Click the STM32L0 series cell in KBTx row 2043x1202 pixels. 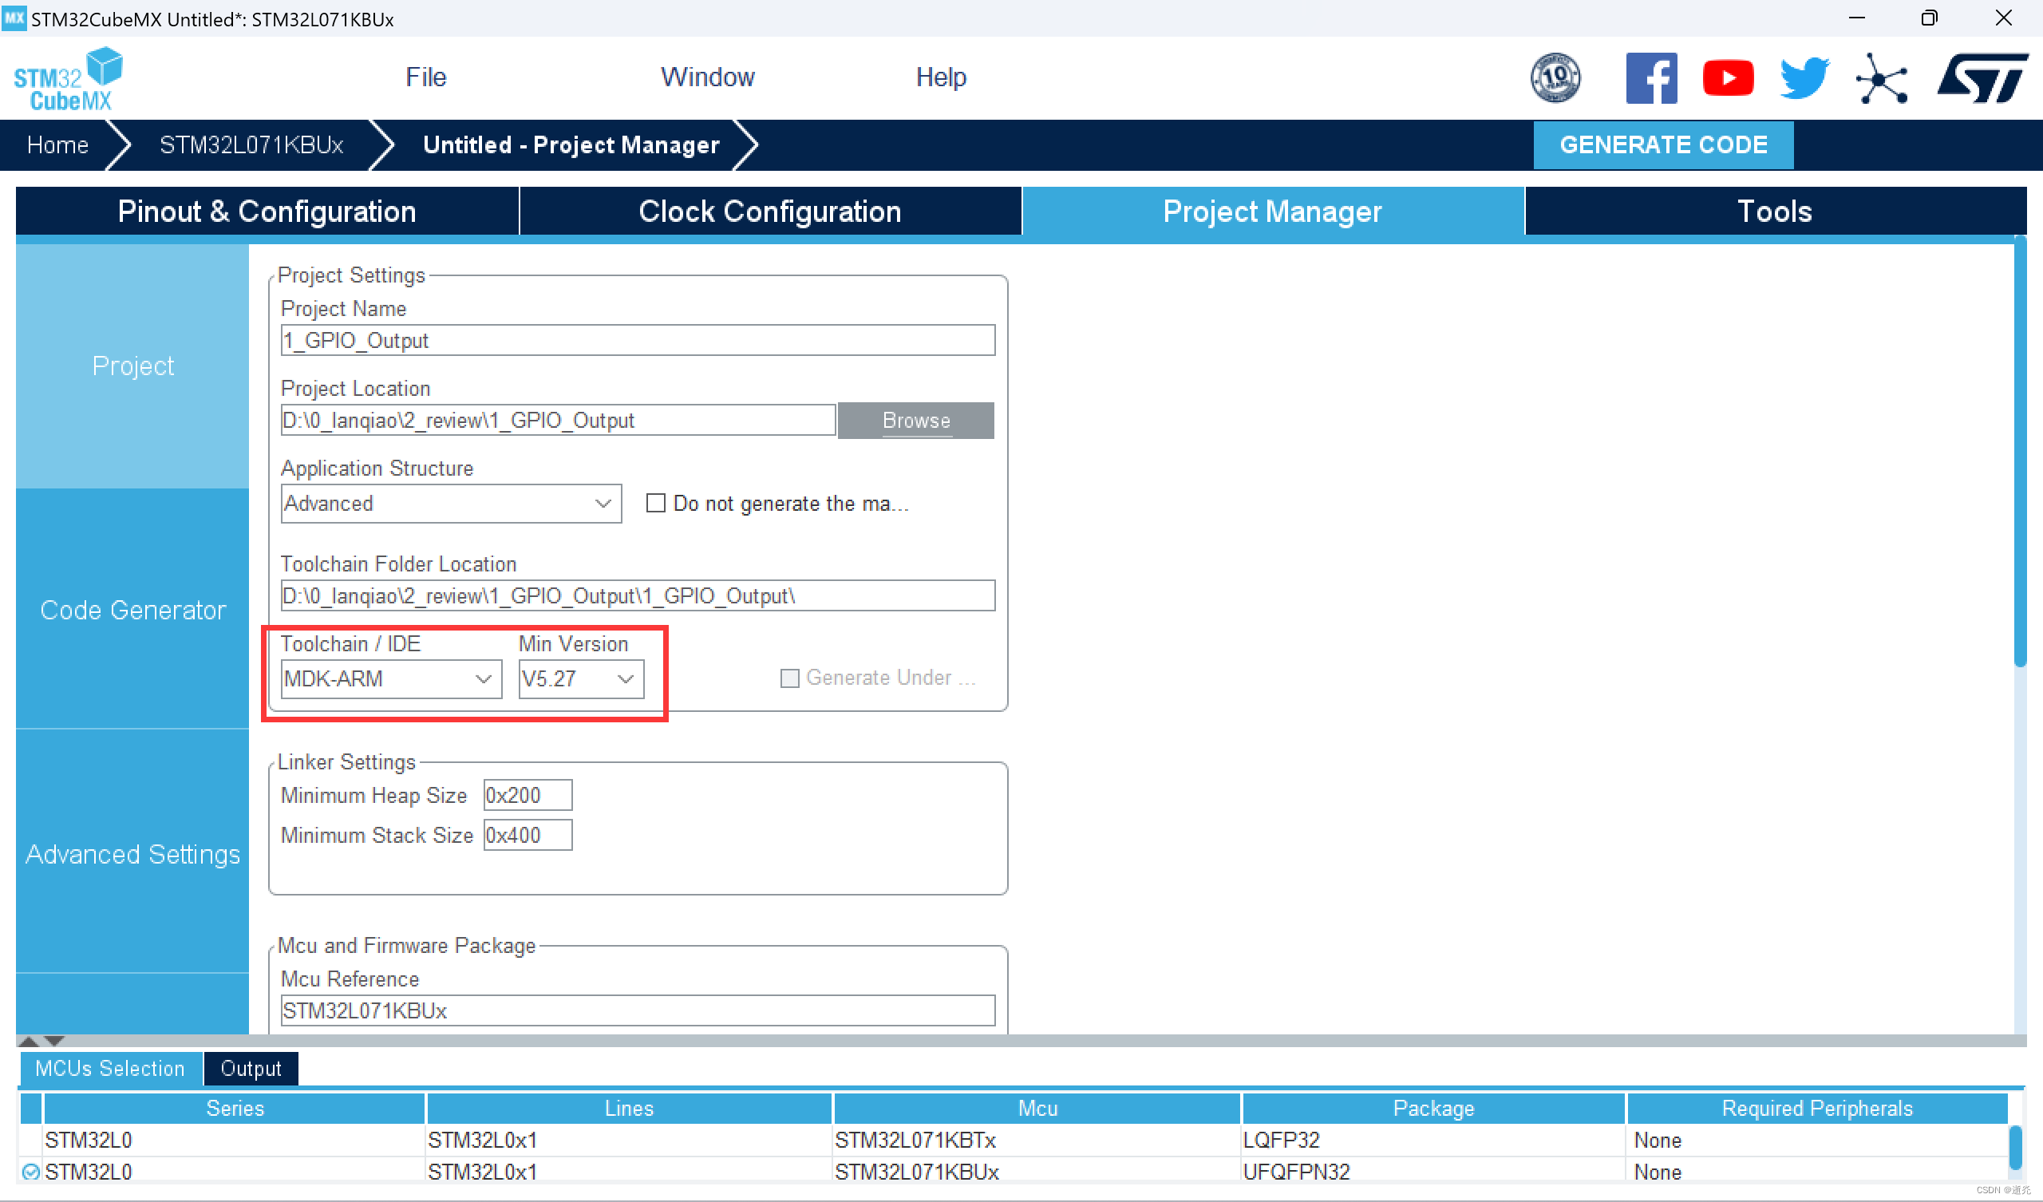point(235,1140)
